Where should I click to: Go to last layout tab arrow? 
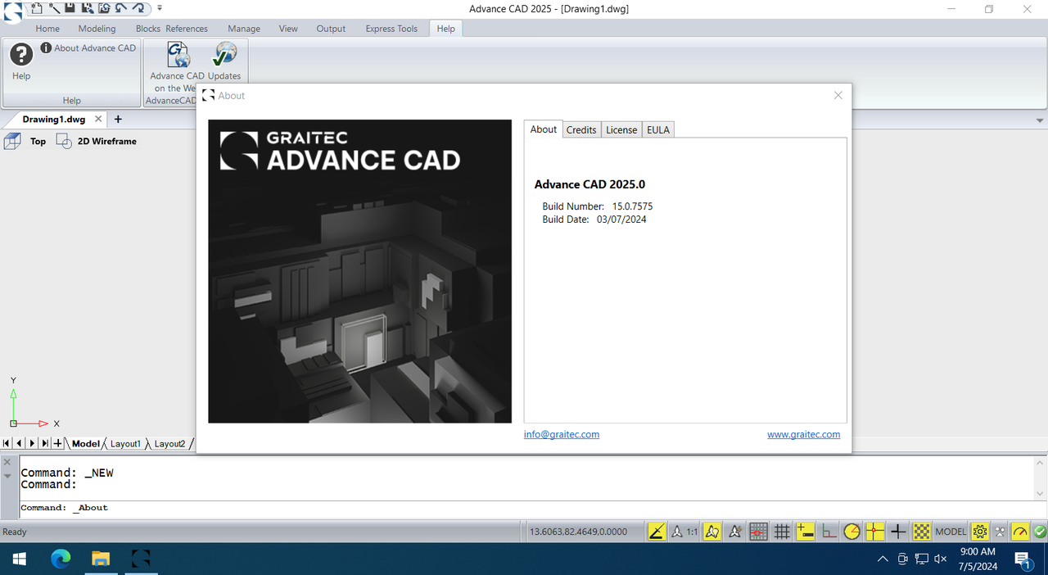45,443
